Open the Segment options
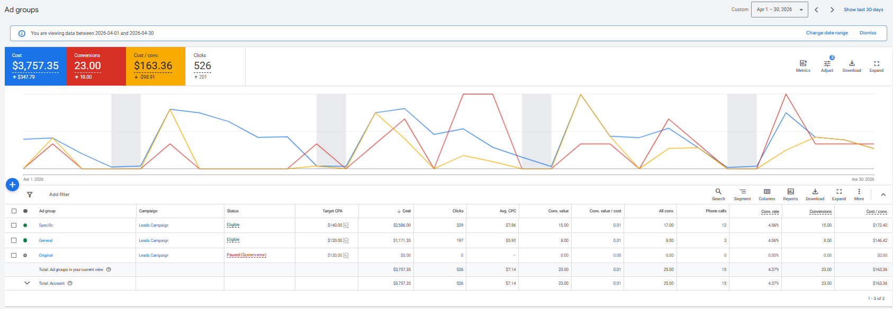 (x=742, y=194)
